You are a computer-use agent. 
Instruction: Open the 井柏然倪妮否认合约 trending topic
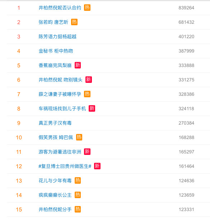coord(60,8)
